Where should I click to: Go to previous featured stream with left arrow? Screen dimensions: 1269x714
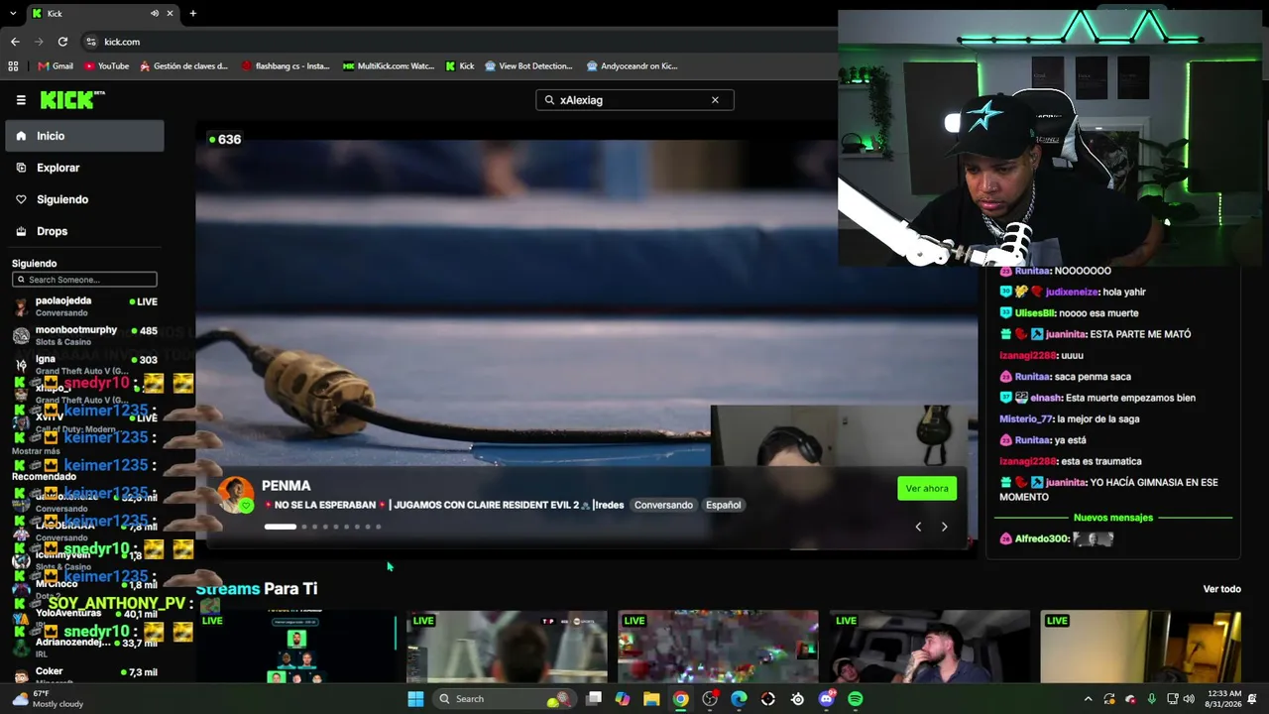click(x=918, y=527)
